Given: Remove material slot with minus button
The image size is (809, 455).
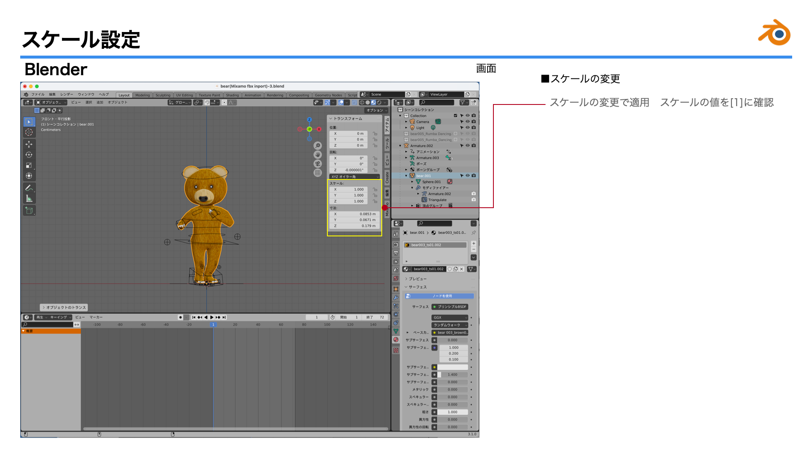Looking at the screenshot, I should pyautogui.click(x=474, y=249).
